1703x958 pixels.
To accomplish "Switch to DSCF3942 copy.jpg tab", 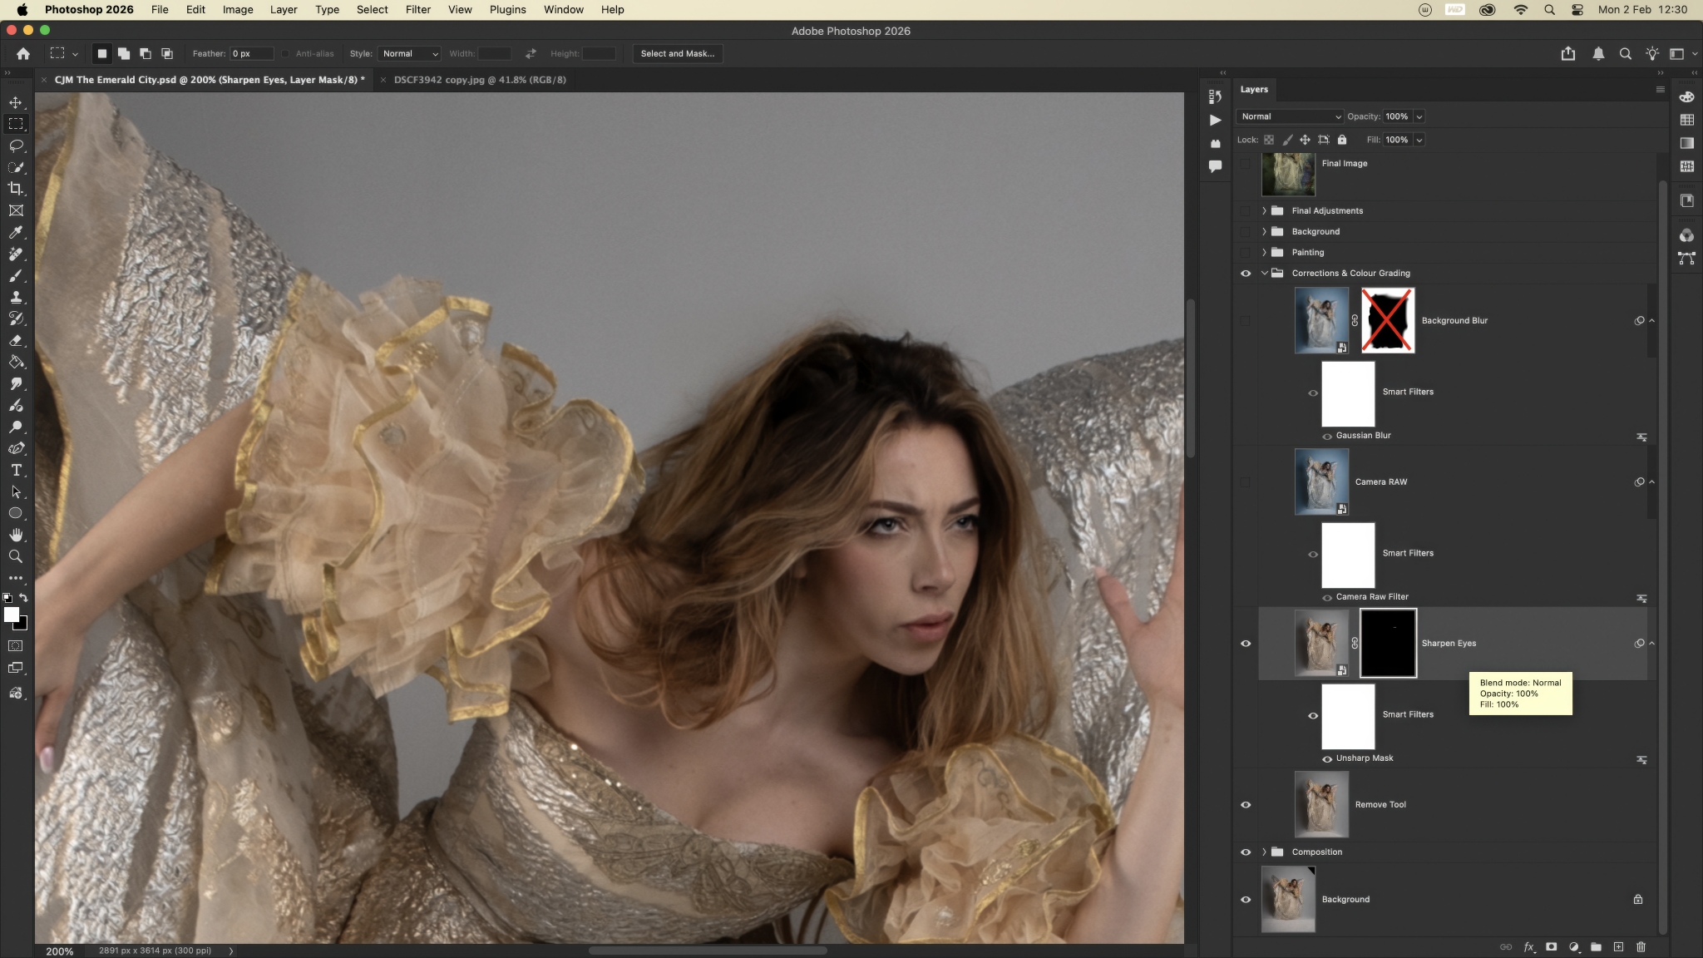I will pos(479,80).
